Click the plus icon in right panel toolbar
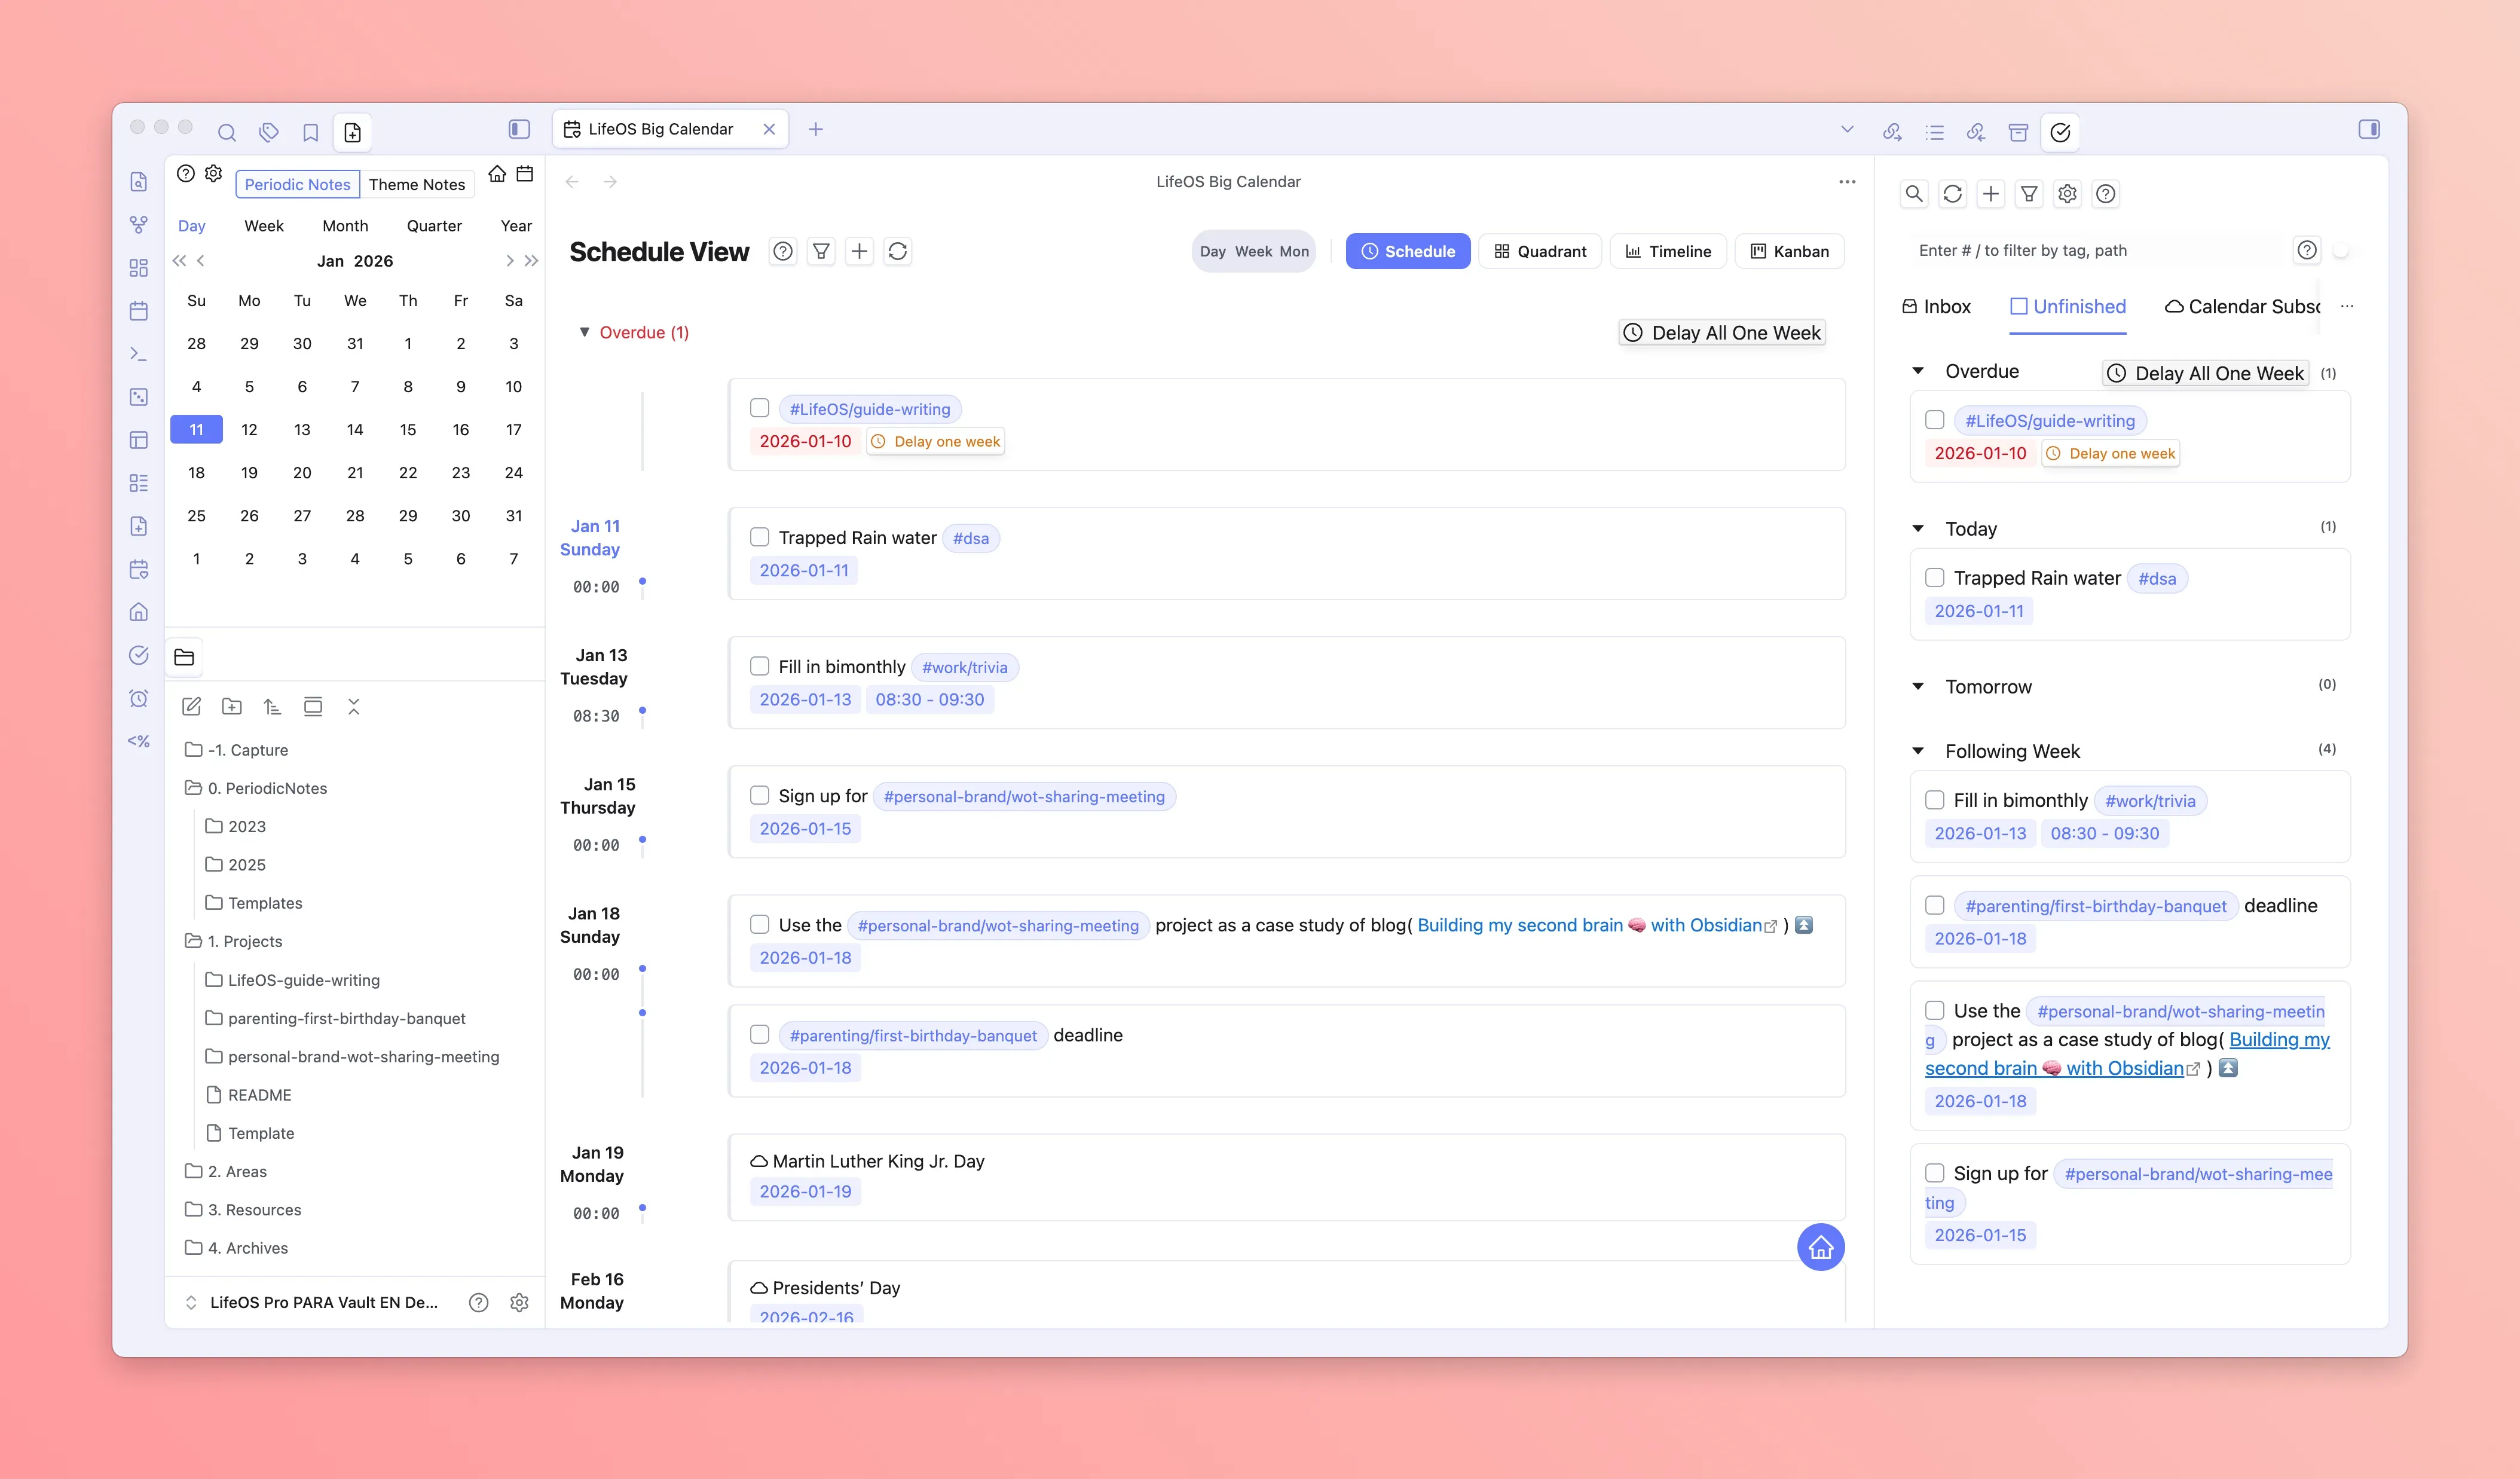2520x1479 pixels. coord(1990,194)
